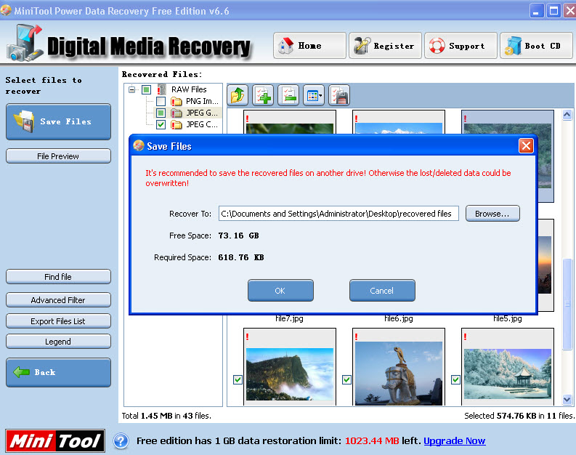This screenshot has width=576, height=455.
Task: Click the Digital Media Recovery camera logo
Action: (24, 43)
